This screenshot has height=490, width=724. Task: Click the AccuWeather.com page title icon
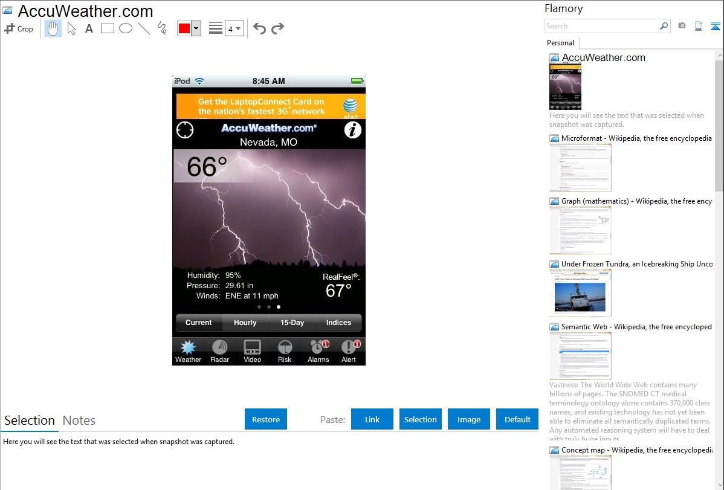tap(7, 10)
